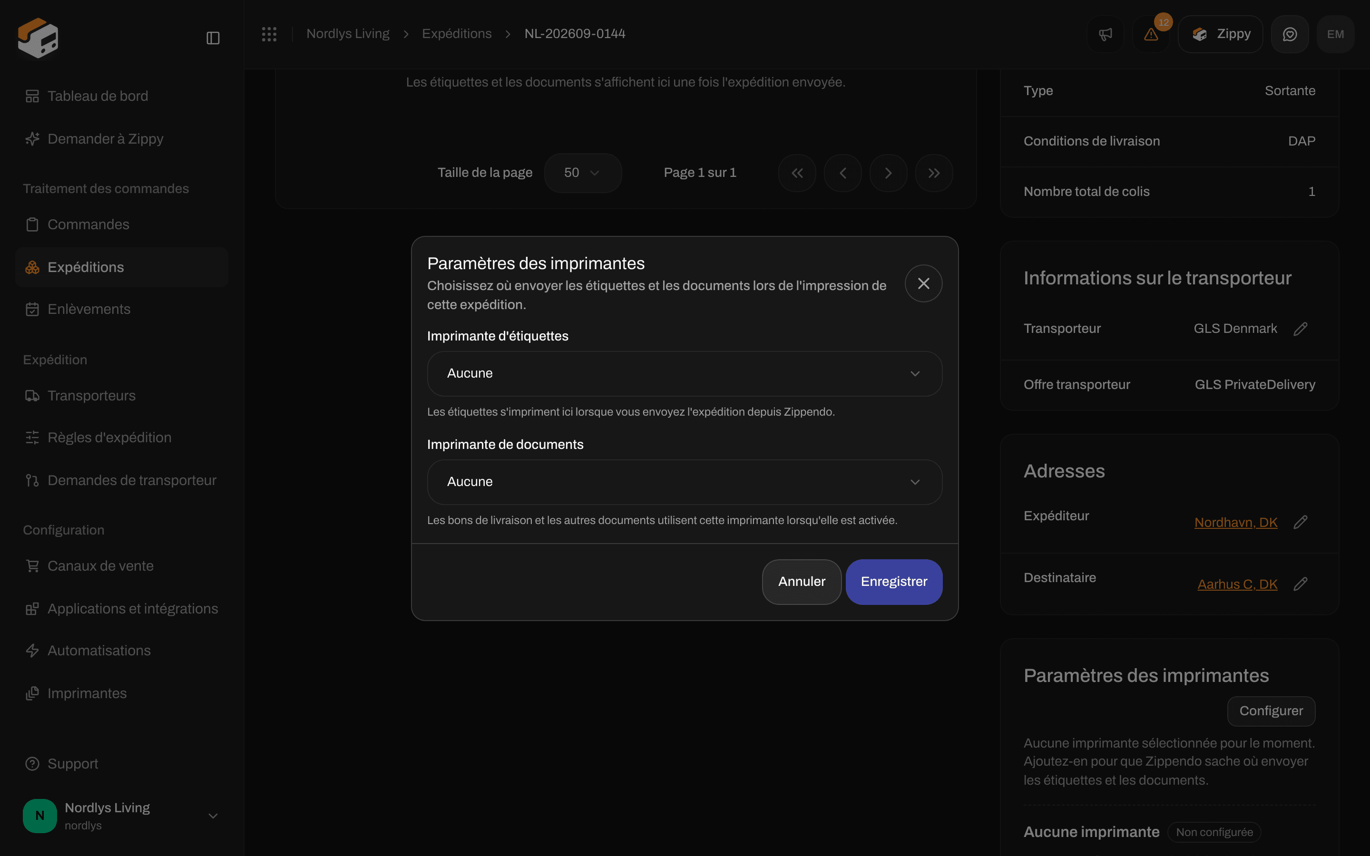Open Demander à Zippy in sidebar
The height and width of the screenshot is (856, 1370).
tap(122, 139)
